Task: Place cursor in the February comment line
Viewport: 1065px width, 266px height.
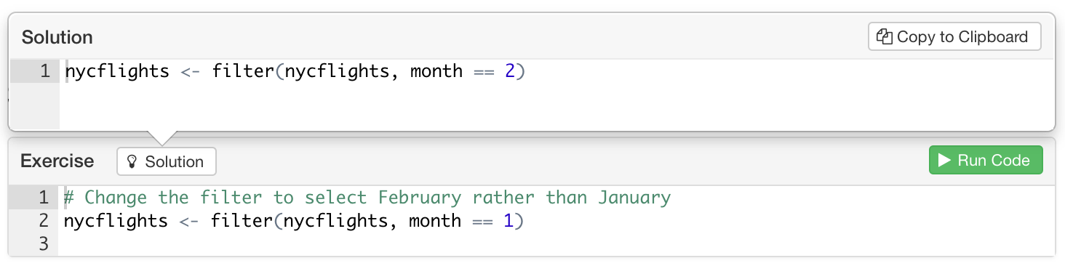Action: (x=367, y=197)
